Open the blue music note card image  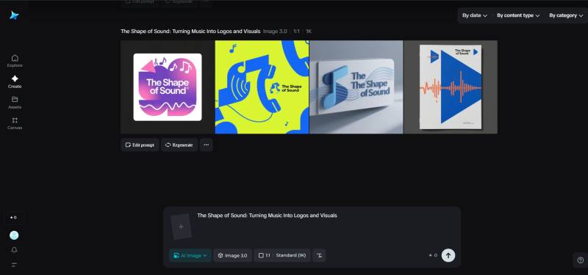[x=356, y=87]
